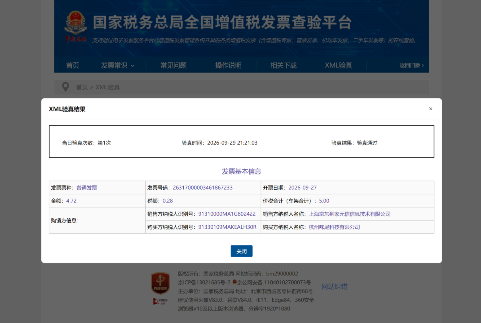
Task: Click the verification time 2026-09-29 21:21:03
Action: click(x=232, y=143)
